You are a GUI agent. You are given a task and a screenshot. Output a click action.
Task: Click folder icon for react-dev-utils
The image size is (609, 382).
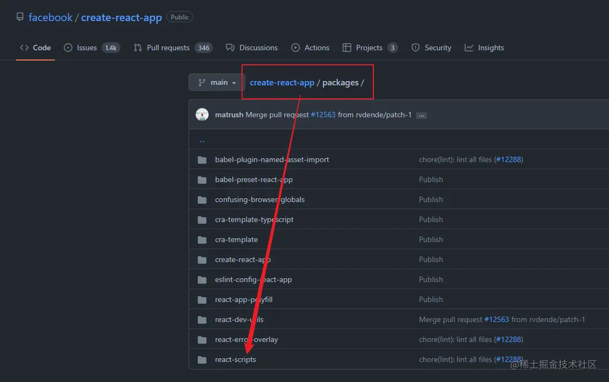pos(202,320)
